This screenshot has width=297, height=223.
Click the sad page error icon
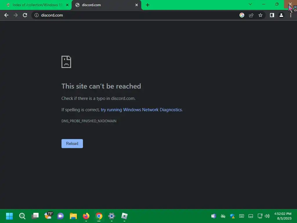coord(66,62)
